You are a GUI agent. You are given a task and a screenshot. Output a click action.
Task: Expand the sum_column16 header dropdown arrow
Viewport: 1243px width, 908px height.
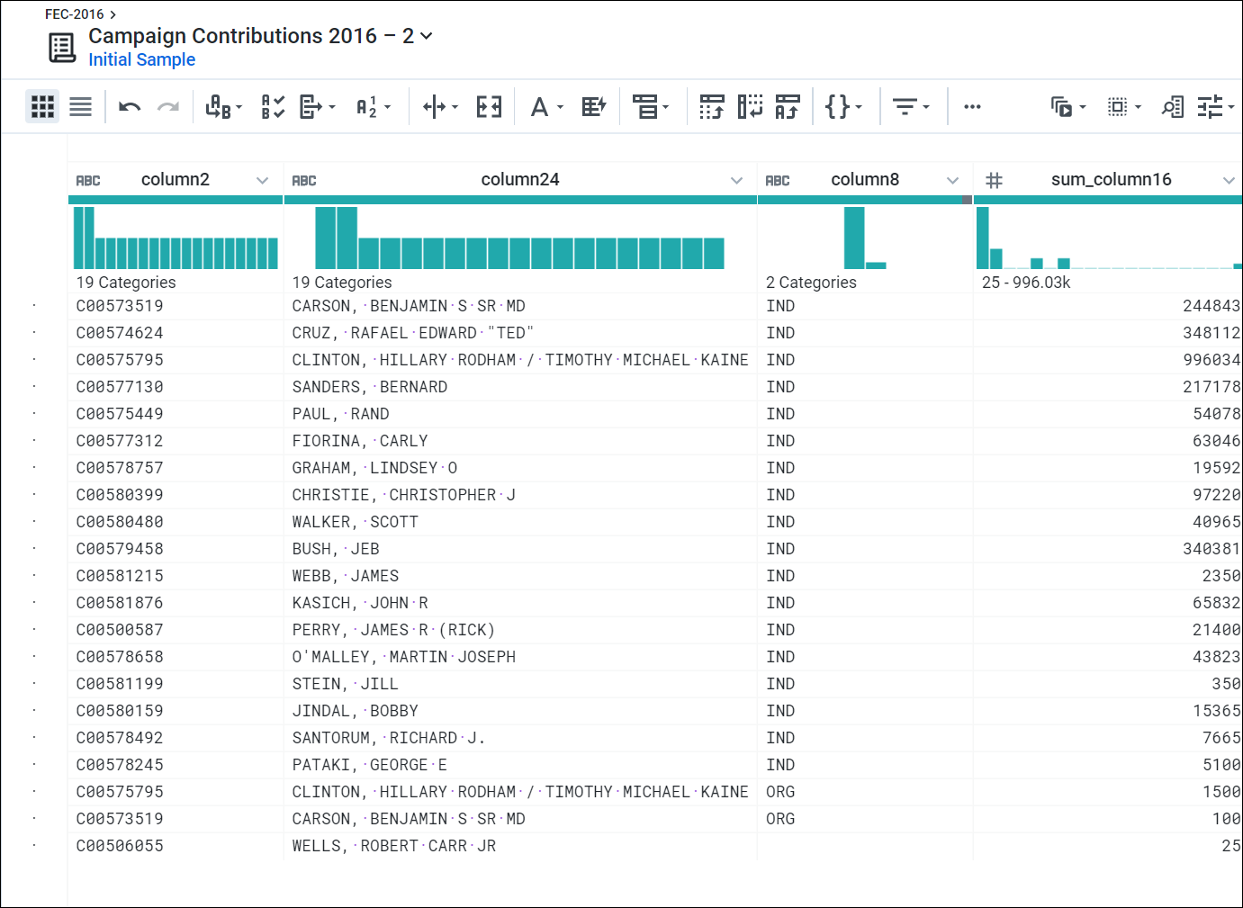click(1229, 180)
